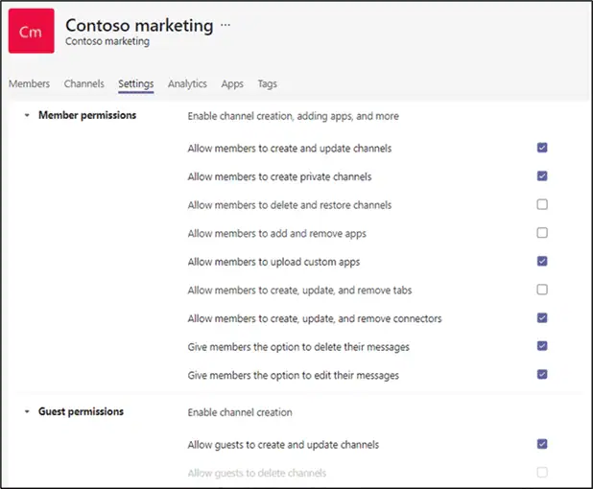Click the Contoso marketing team avatar
This screenshot has height=489, width=593.
tap(32, 31)
